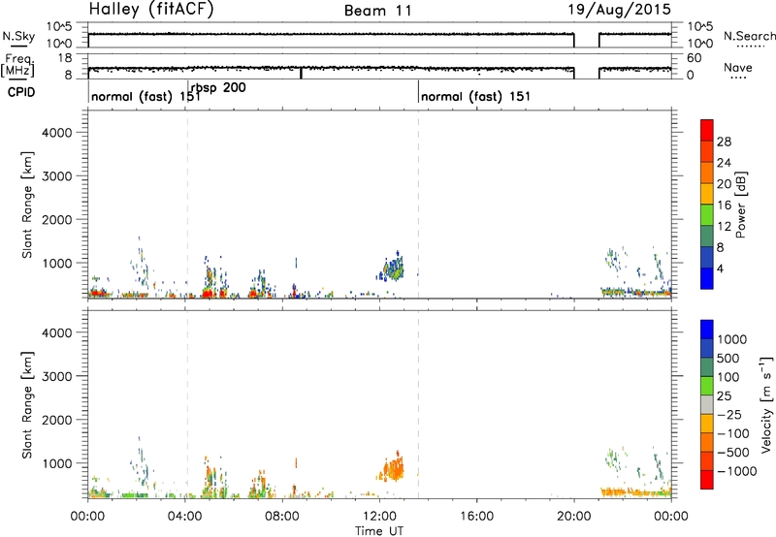
Task: Click the "2000" tick of the velocity panel
Action: click(x=56, y=420)
